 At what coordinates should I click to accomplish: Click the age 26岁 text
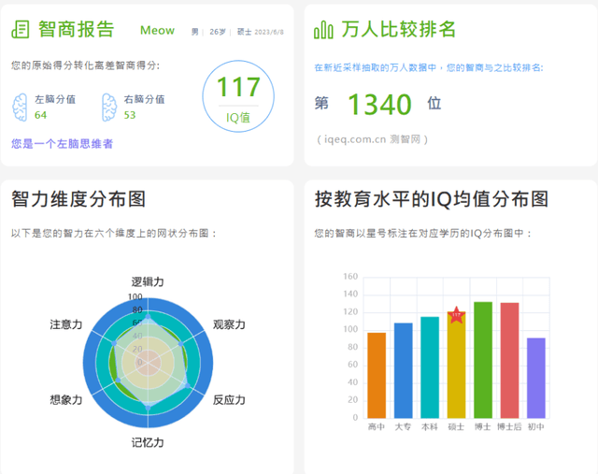click(218, 32)
